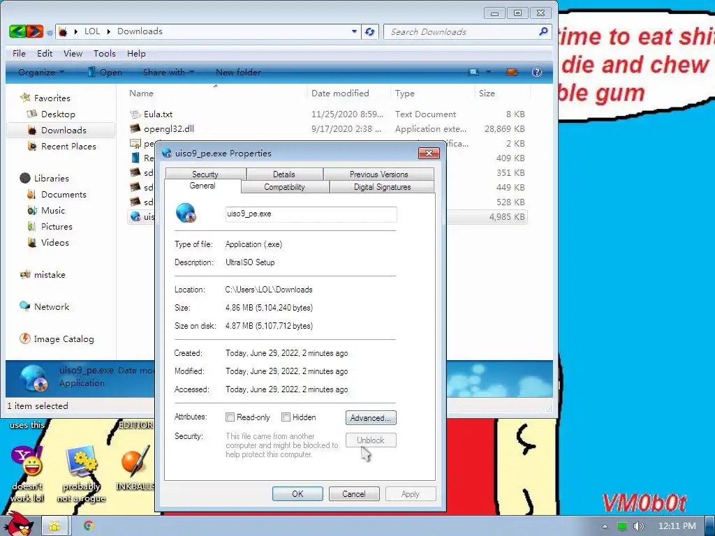Click the clock showing 12:11 PM
Image resolution: width=715 pixels, height=536 pixels.
pos(677,526)
